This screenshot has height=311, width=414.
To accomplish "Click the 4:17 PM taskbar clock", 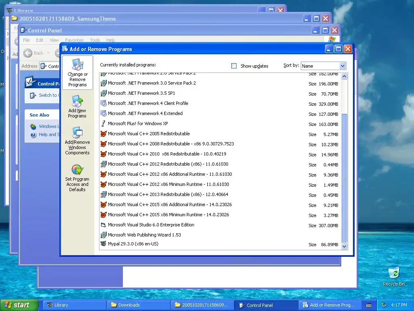I will (x=399, y=305).
